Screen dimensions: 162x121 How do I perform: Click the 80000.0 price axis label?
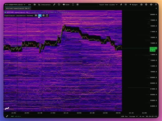point(153,15)
